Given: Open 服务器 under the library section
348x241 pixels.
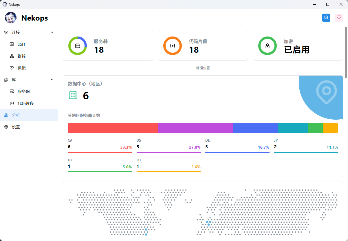Looking at the screenshot, I should pos(24,92).
